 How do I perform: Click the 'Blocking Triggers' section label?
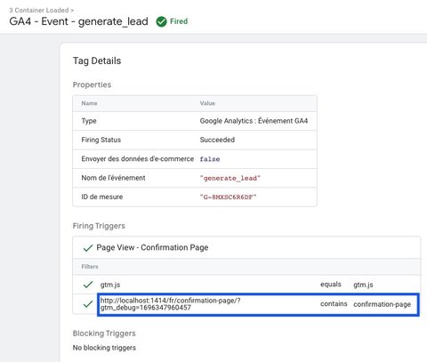click(x=104, y=334)
